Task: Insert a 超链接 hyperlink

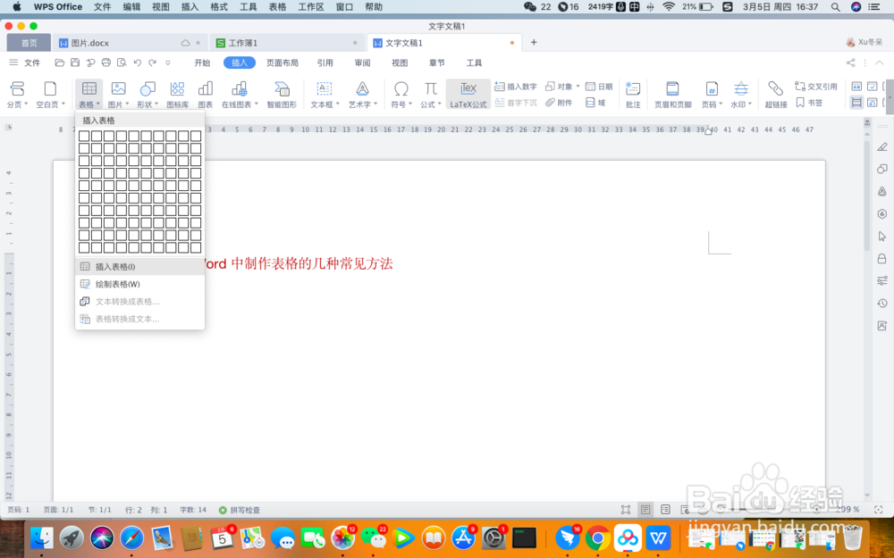Action: [x=774, y=93]
